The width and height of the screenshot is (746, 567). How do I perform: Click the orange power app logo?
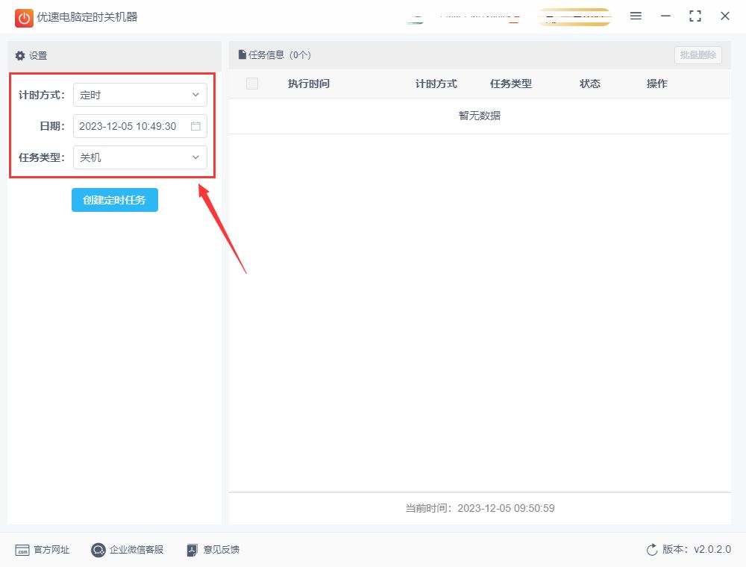24,18
